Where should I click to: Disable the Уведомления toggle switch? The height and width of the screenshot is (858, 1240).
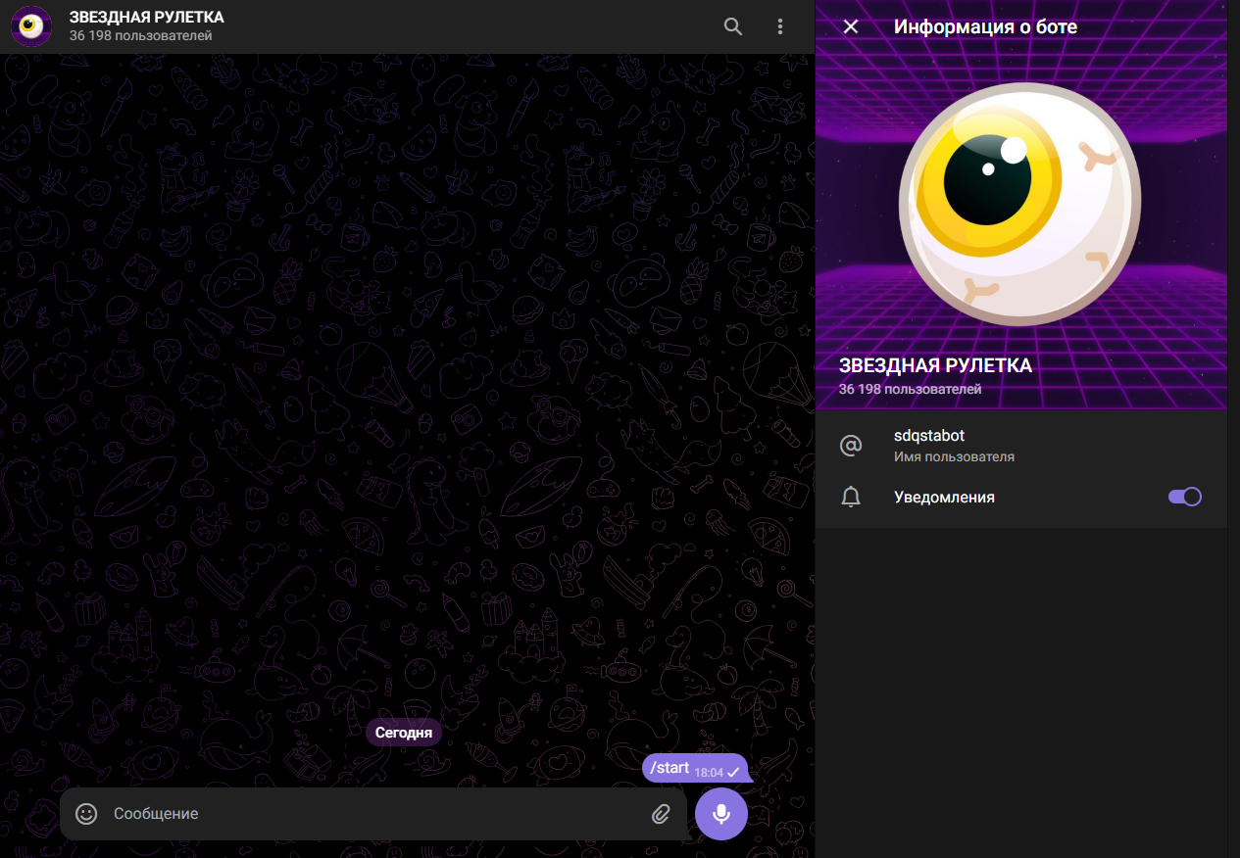pos(1184,497)
